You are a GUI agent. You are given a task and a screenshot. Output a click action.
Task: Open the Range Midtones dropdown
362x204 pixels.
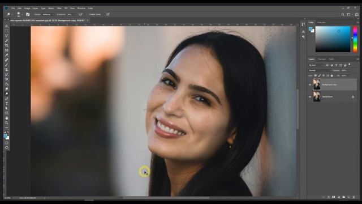(48, 14)
